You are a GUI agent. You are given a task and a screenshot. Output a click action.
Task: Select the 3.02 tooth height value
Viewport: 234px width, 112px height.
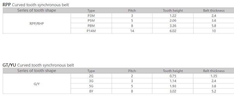(x=173, y=91)
